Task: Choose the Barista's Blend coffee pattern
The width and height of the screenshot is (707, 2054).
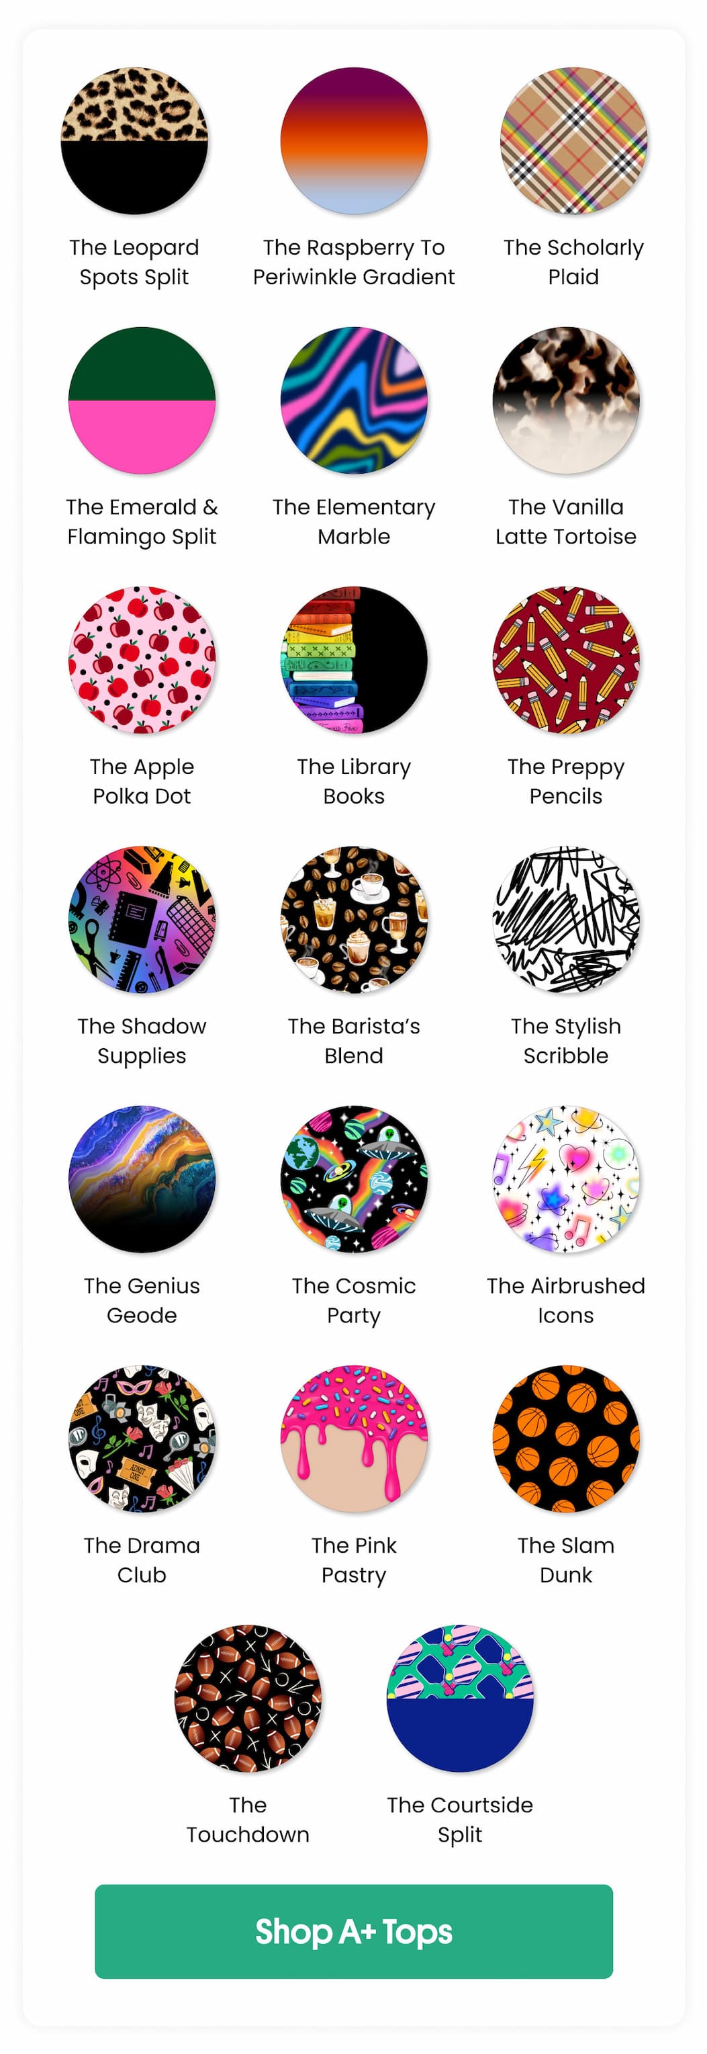Action: tap(354, 919)
